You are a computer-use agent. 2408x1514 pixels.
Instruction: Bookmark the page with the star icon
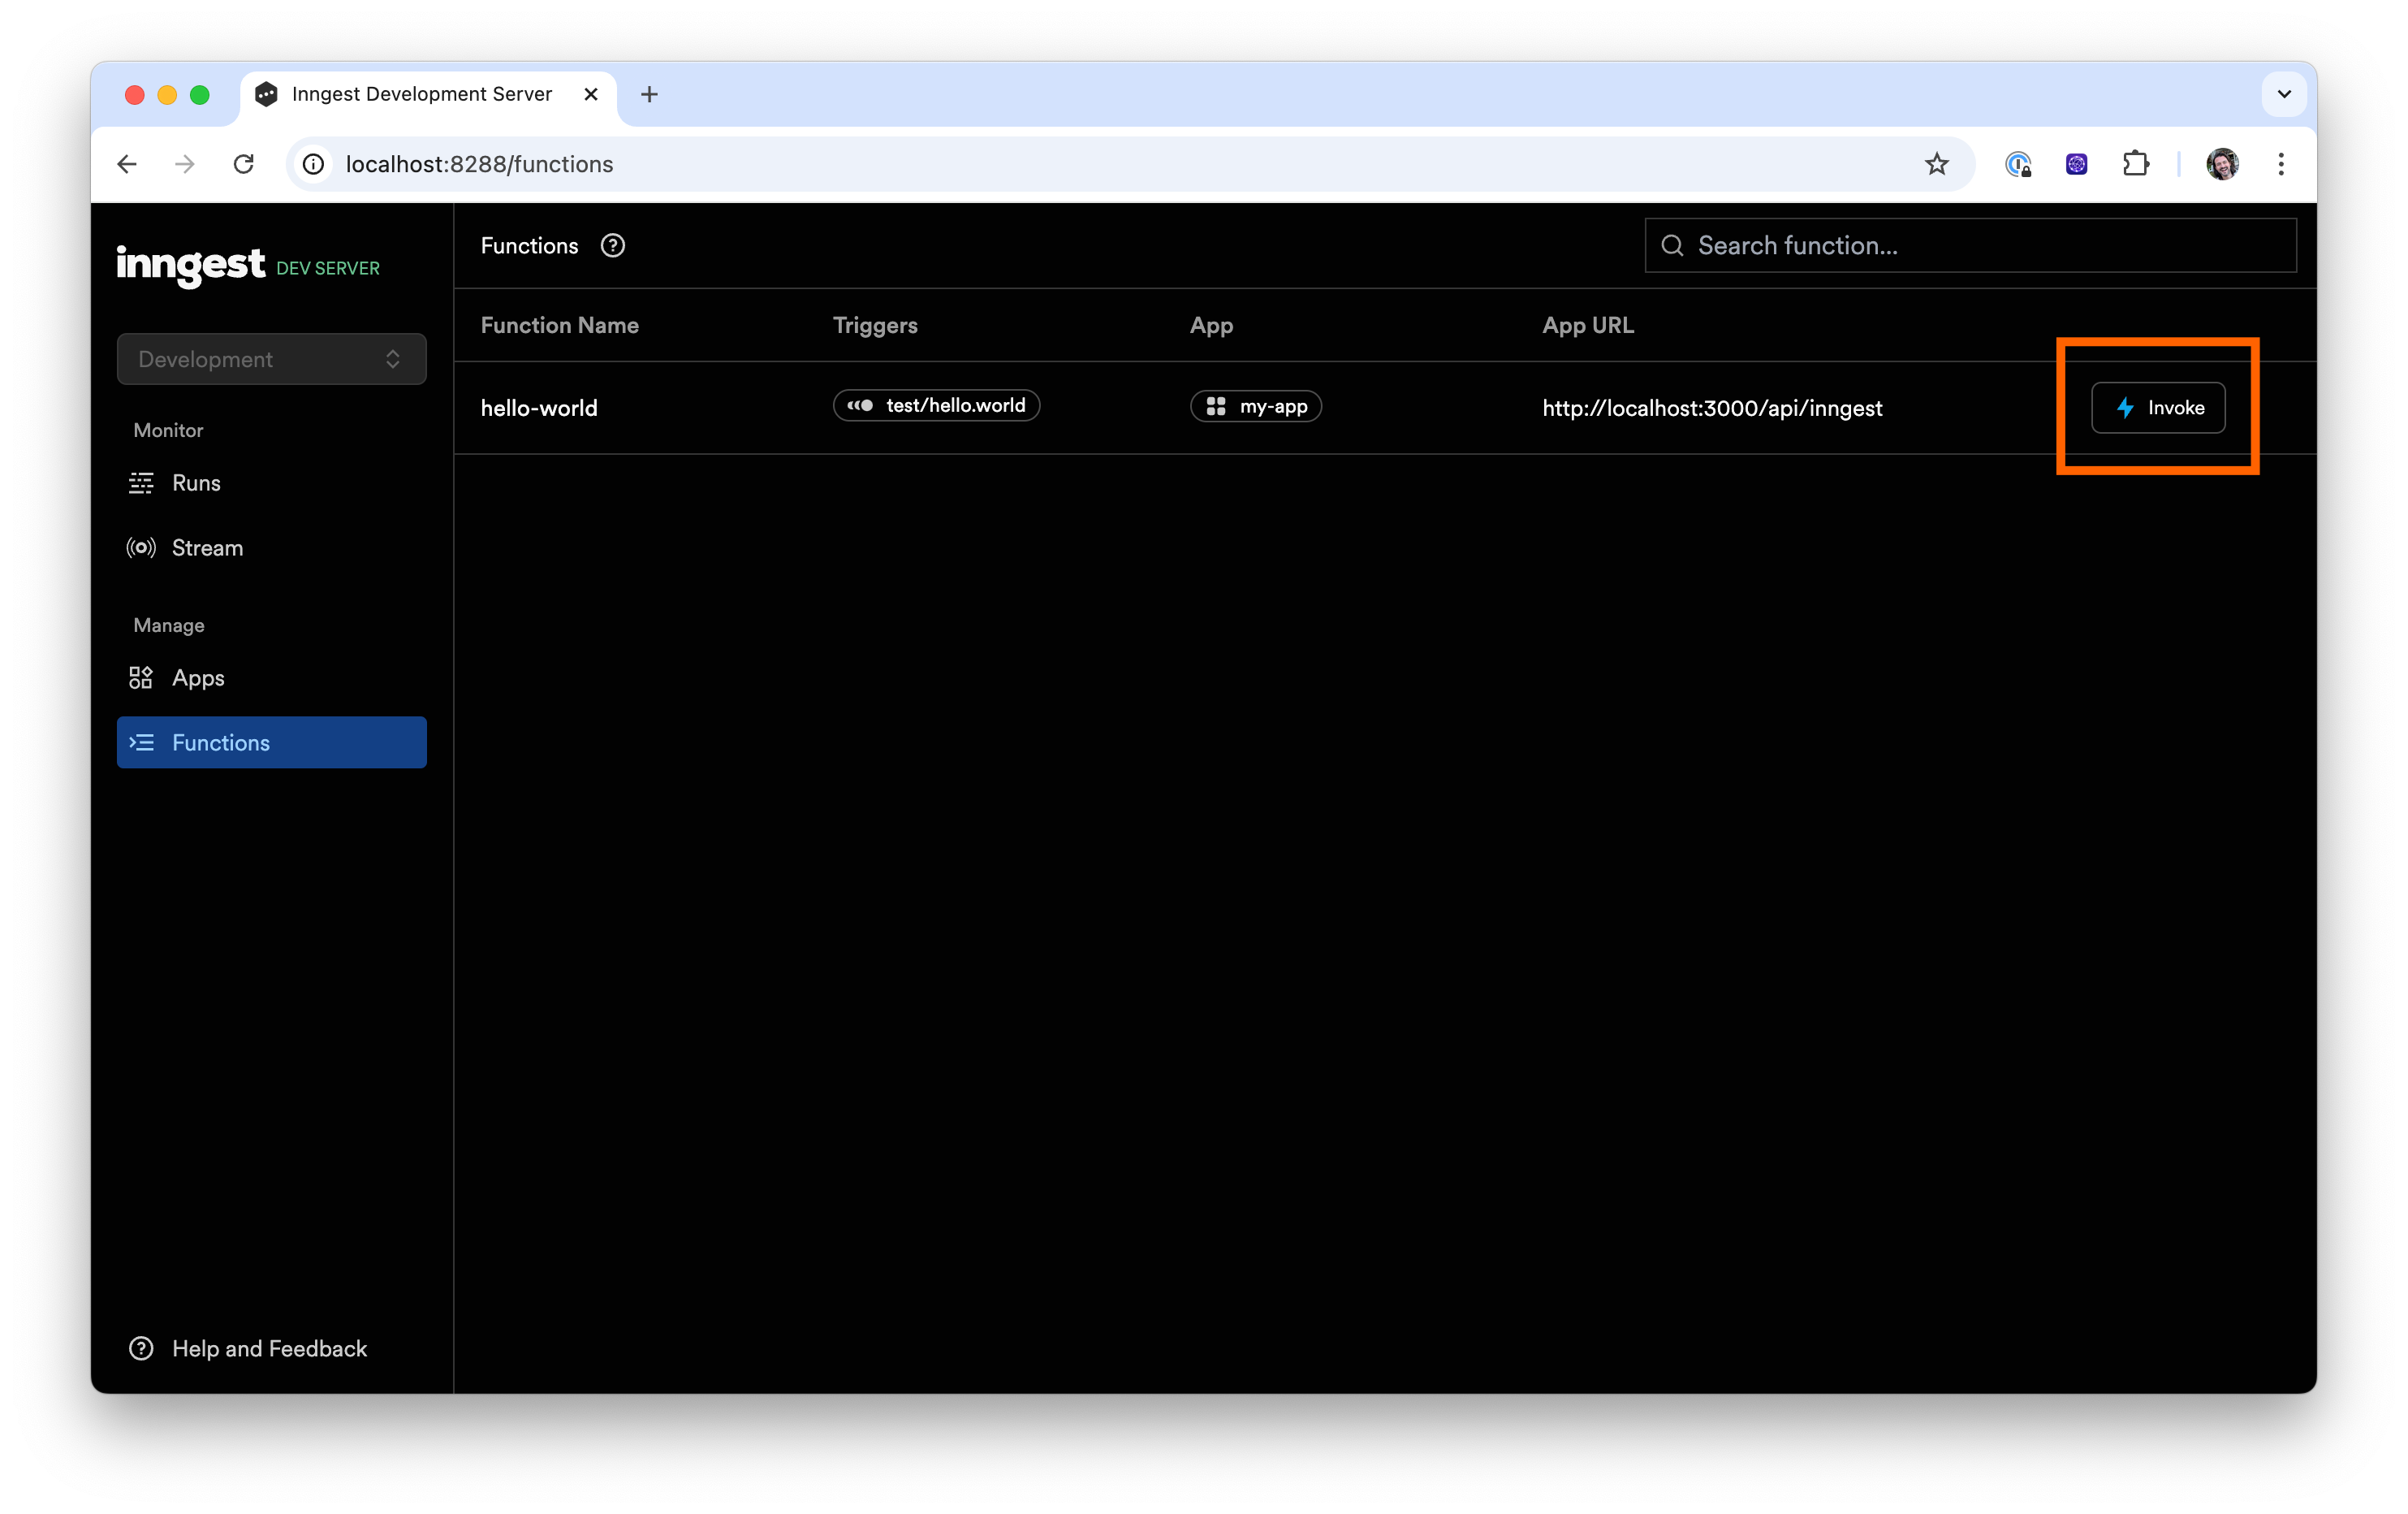click(1937, 163)
